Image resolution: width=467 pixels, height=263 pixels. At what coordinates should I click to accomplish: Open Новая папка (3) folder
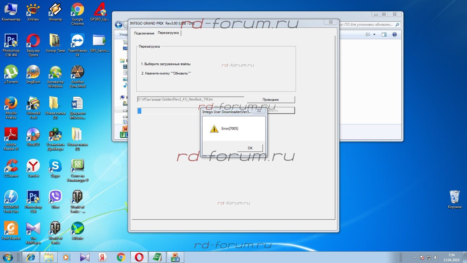pos(55,108)
